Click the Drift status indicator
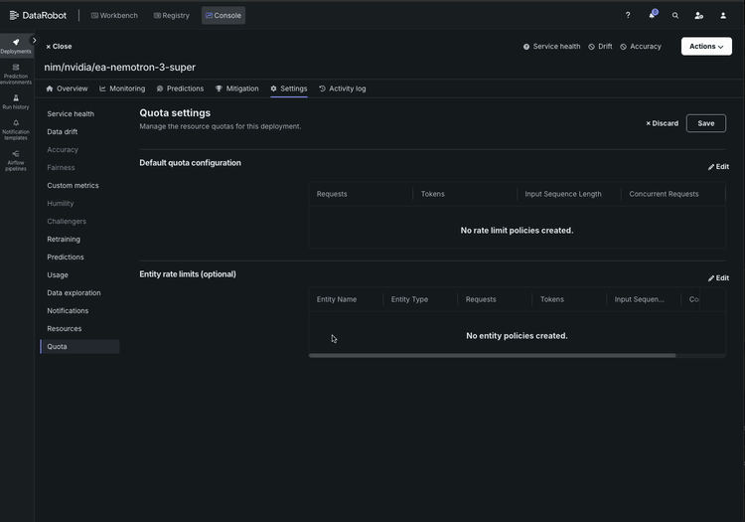The width and height of the screenshot is (745, 522). [600, 47]
